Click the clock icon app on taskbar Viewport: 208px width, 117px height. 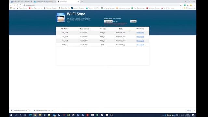[111, 115]
